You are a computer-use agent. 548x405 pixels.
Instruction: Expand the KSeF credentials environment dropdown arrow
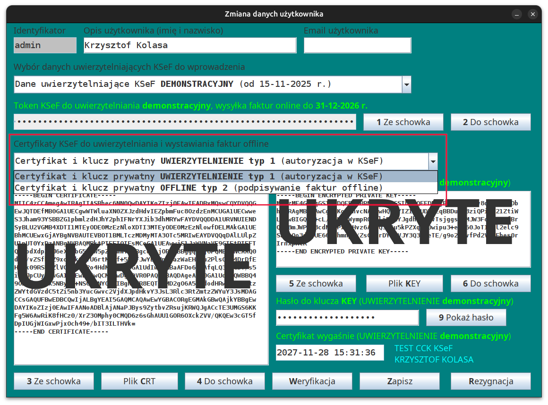406,84
